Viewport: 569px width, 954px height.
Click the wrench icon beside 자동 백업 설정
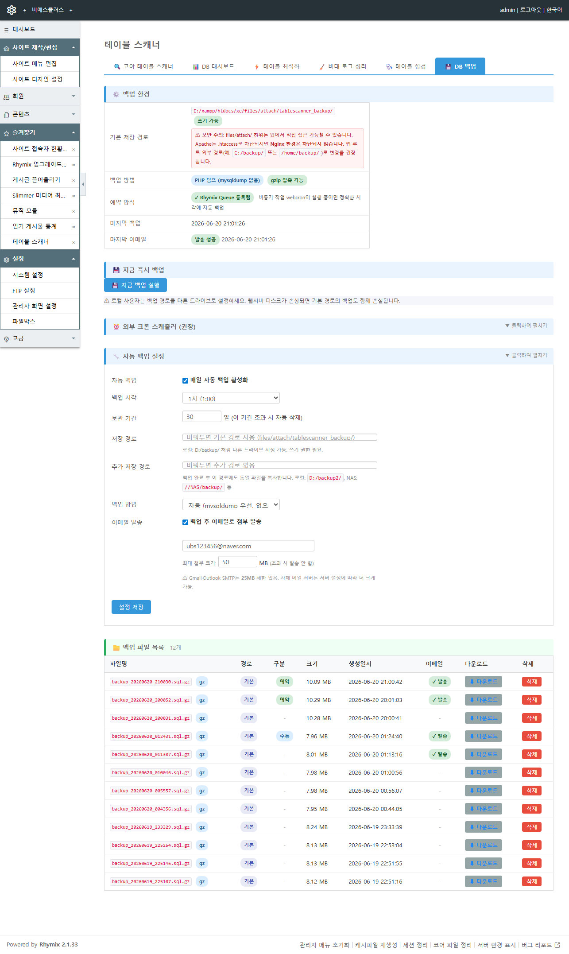coord(116,356)
